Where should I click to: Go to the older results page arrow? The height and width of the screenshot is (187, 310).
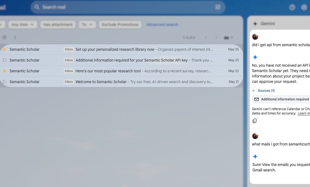point(216,37)
